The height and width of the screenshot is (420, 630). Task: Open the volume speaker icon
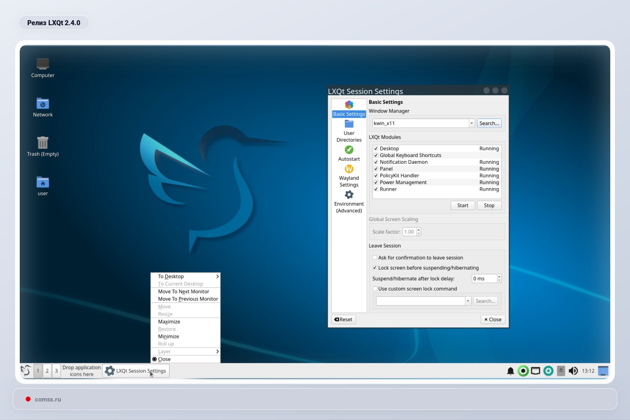tap(573, 371)
